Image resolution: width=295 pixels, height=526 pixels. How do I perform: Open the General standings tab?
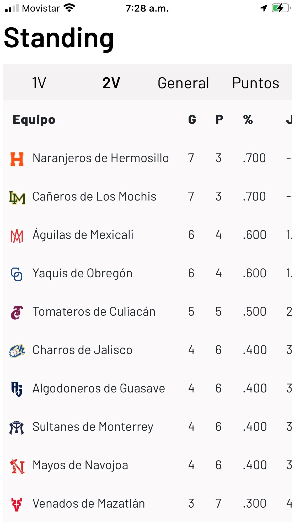pos(183,83)
